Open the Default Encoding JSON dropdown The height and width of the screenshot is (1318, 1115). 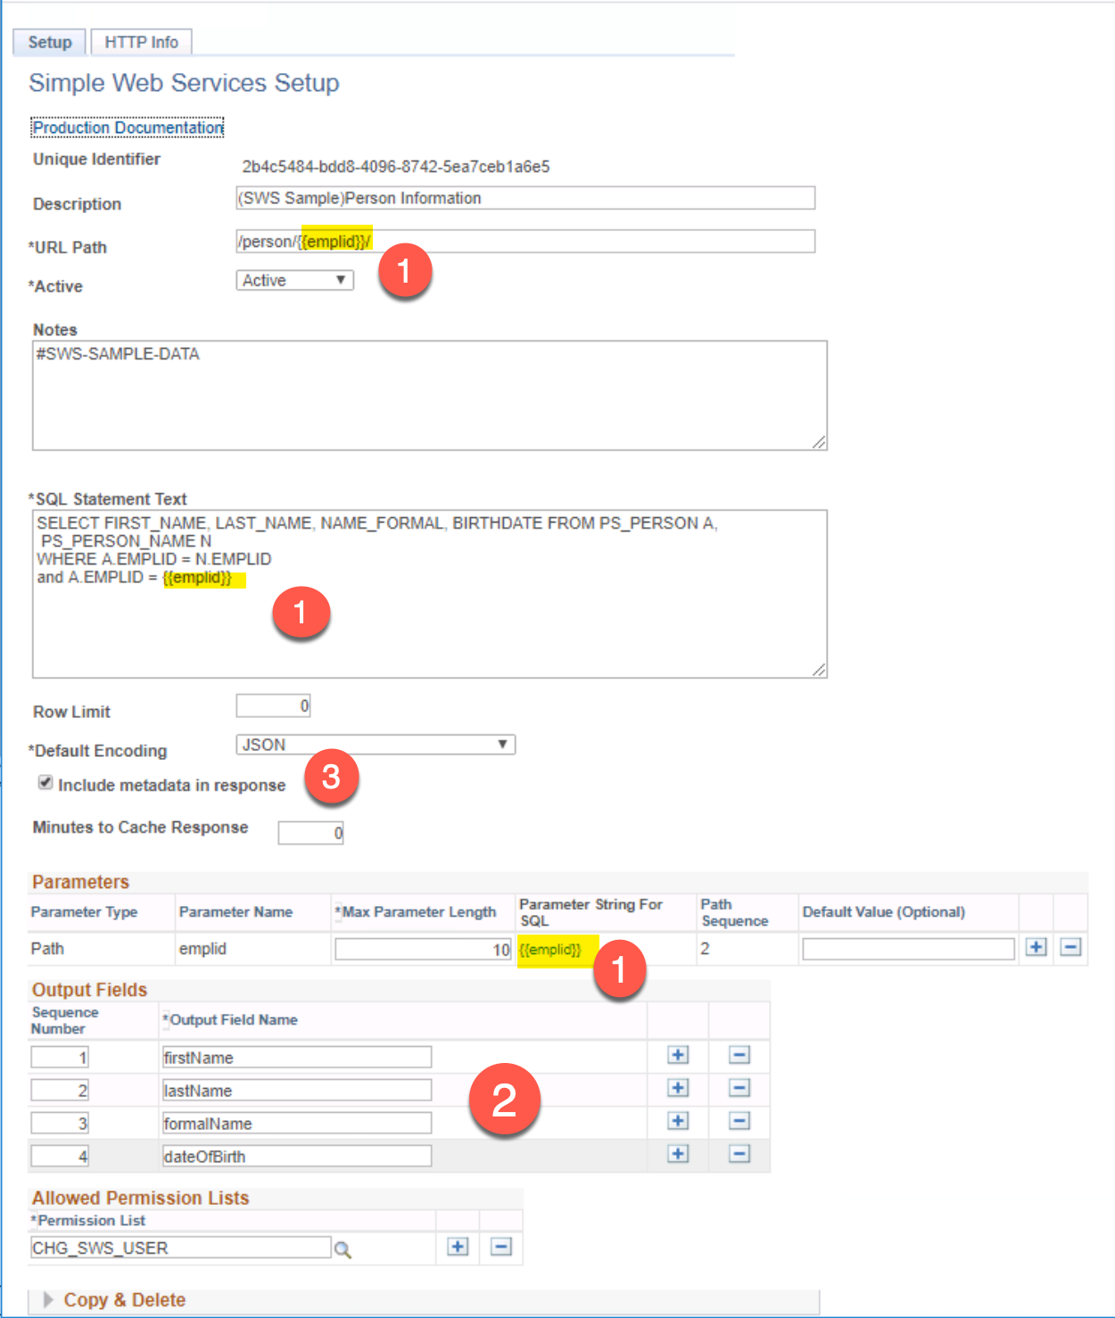[376, 745]
